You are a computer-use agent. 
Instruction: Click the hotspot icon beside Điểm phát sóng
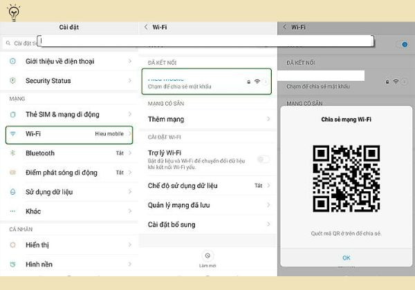click(12, 173)
